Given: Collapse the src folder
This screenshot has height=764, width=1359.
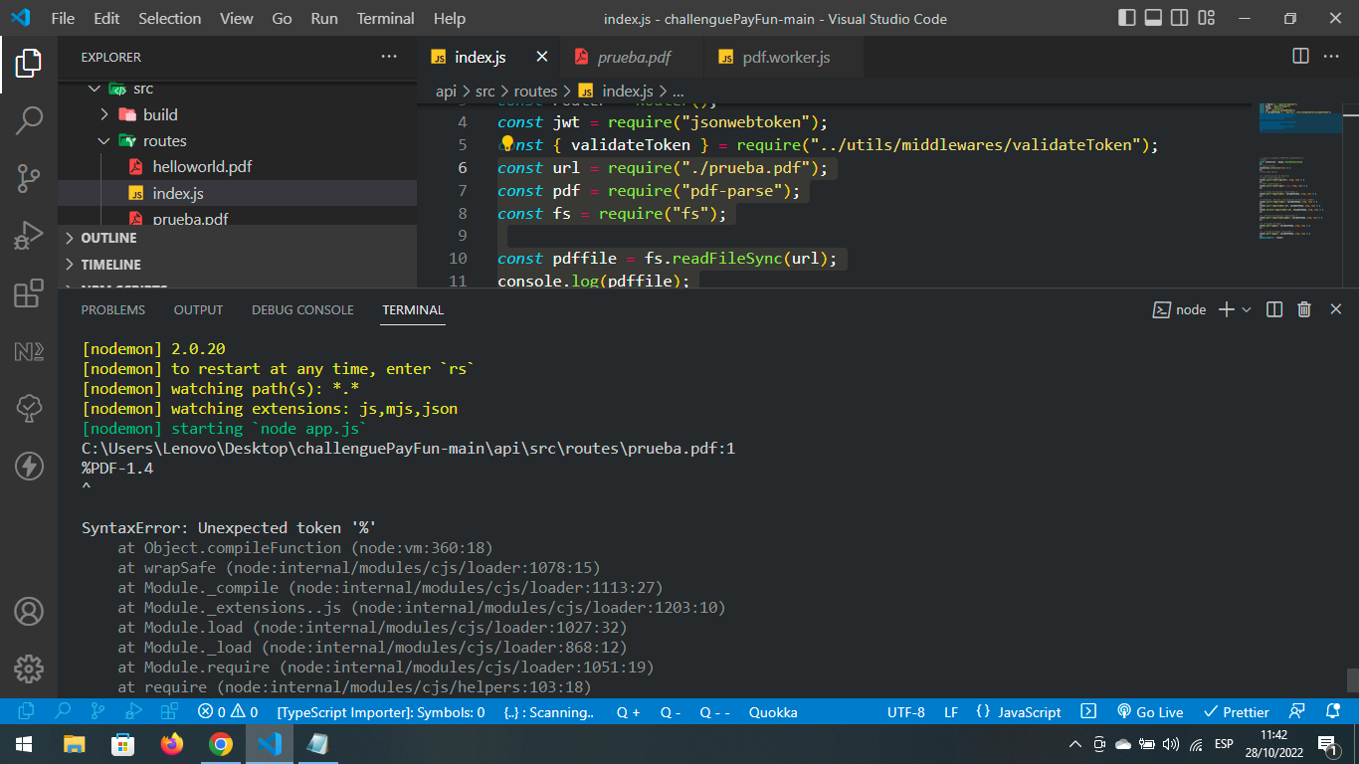Looking at the screenshot, I should pos(94,89).
